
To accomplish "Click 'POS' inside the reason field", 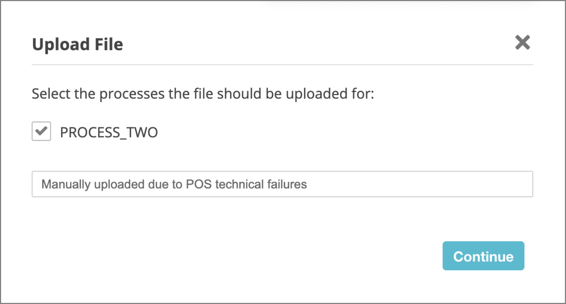I will click(199, 184).
